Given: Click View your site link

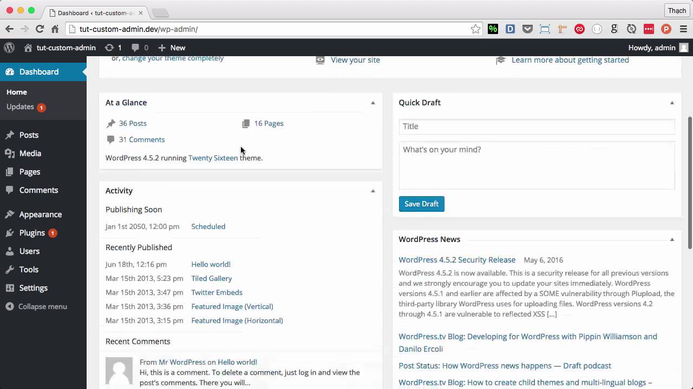Looking at the screenshot, I should point(355,60).
